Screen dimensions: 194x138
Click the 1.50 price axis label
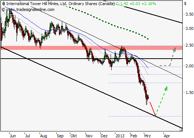[189, 92]
